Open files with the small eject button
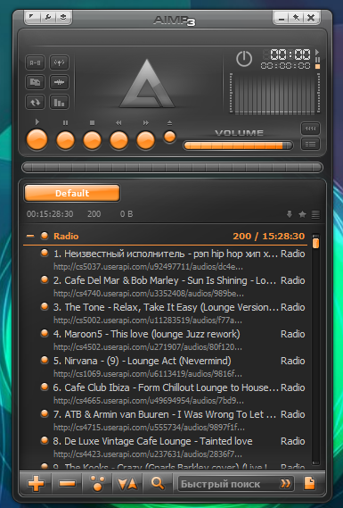 170,137
